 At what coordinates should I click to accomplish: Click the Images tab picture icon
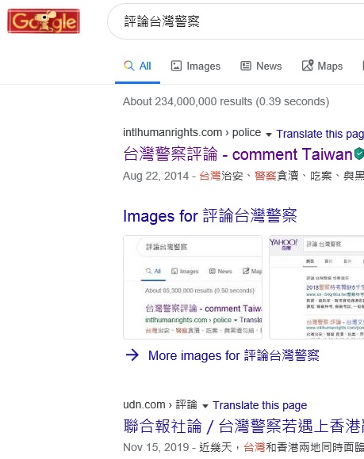point(176,66)
